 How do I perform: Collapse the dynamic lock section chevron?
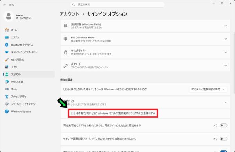pyautogui.click(x=226, y=103)
